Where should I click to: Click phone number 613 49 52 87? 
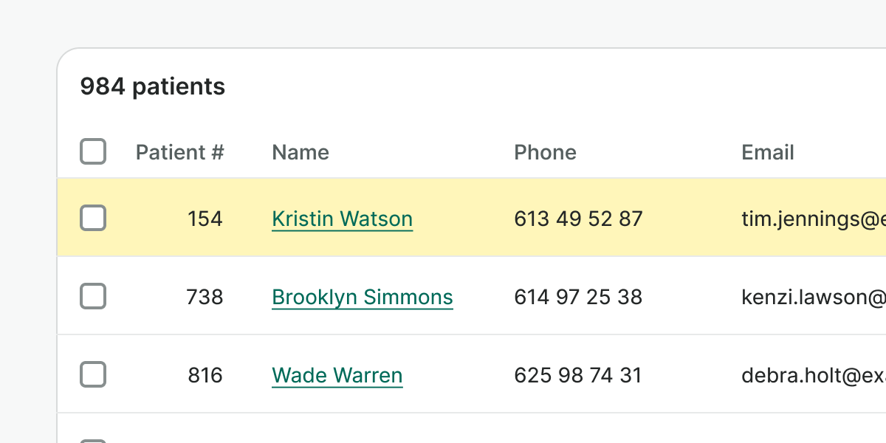tap(578, 219)
